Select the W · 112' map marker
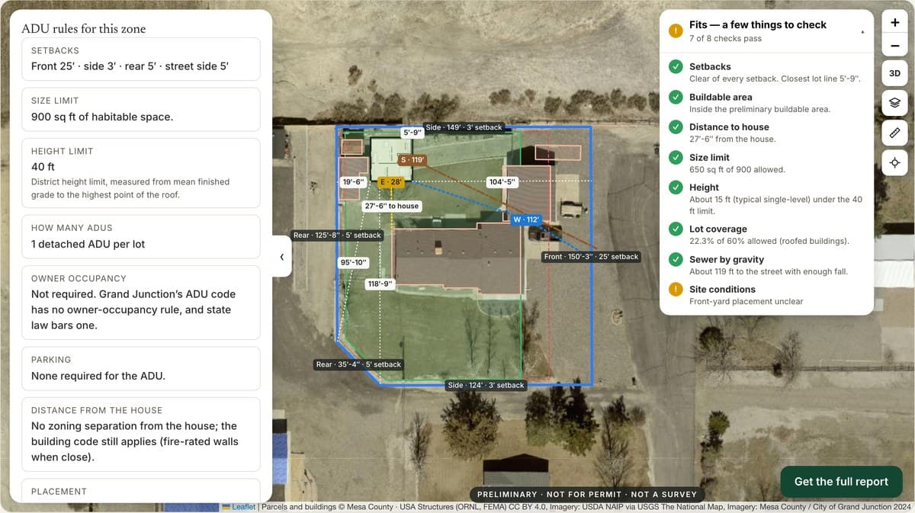This screenshot has height=513, width=915. point(527,220)
